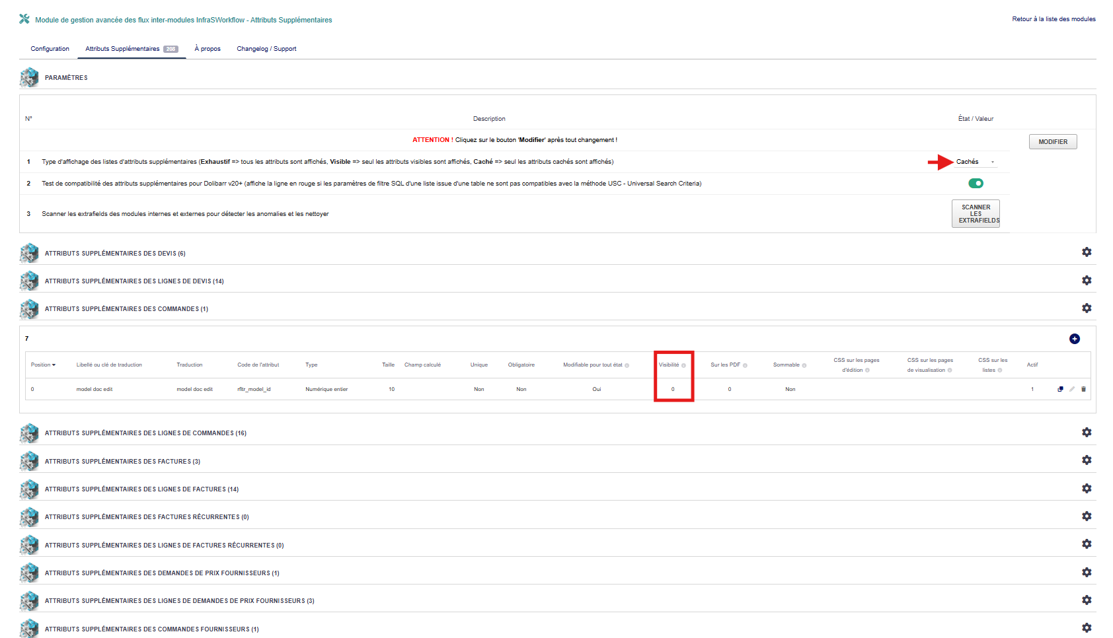Open the Cachés display type dropdown

point(975,162)
